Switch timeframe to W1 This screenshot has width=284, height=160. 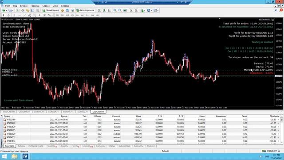tap(92, 15)
